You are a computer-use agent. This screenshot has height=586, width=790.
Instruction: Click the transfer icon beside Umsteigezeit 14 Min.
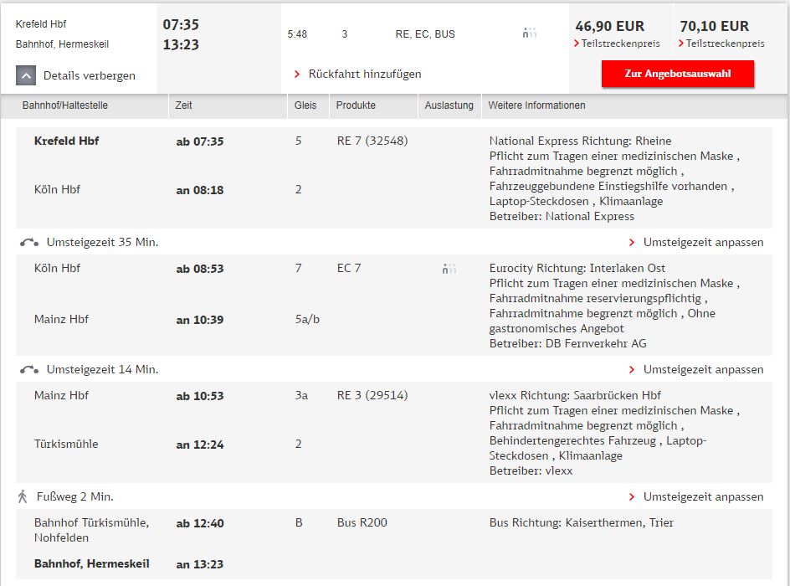[x=29, y=370]
